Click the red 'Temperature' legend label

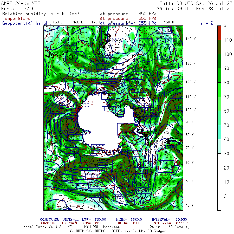pos(16,18)
